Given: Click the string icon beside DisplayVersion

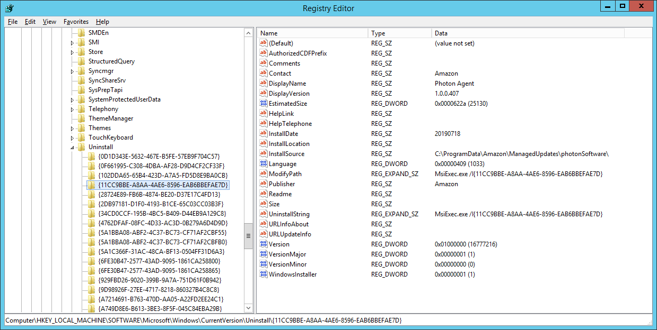Looking at the screenshot, I should click(264, 93).
